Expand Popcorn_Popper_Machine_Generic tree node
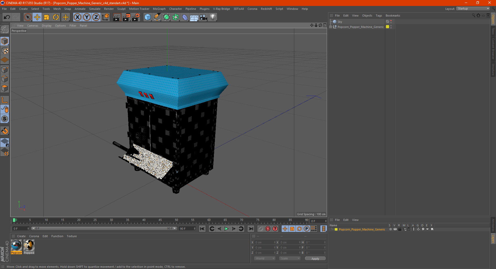496x269 pixels. pos(331,27)
